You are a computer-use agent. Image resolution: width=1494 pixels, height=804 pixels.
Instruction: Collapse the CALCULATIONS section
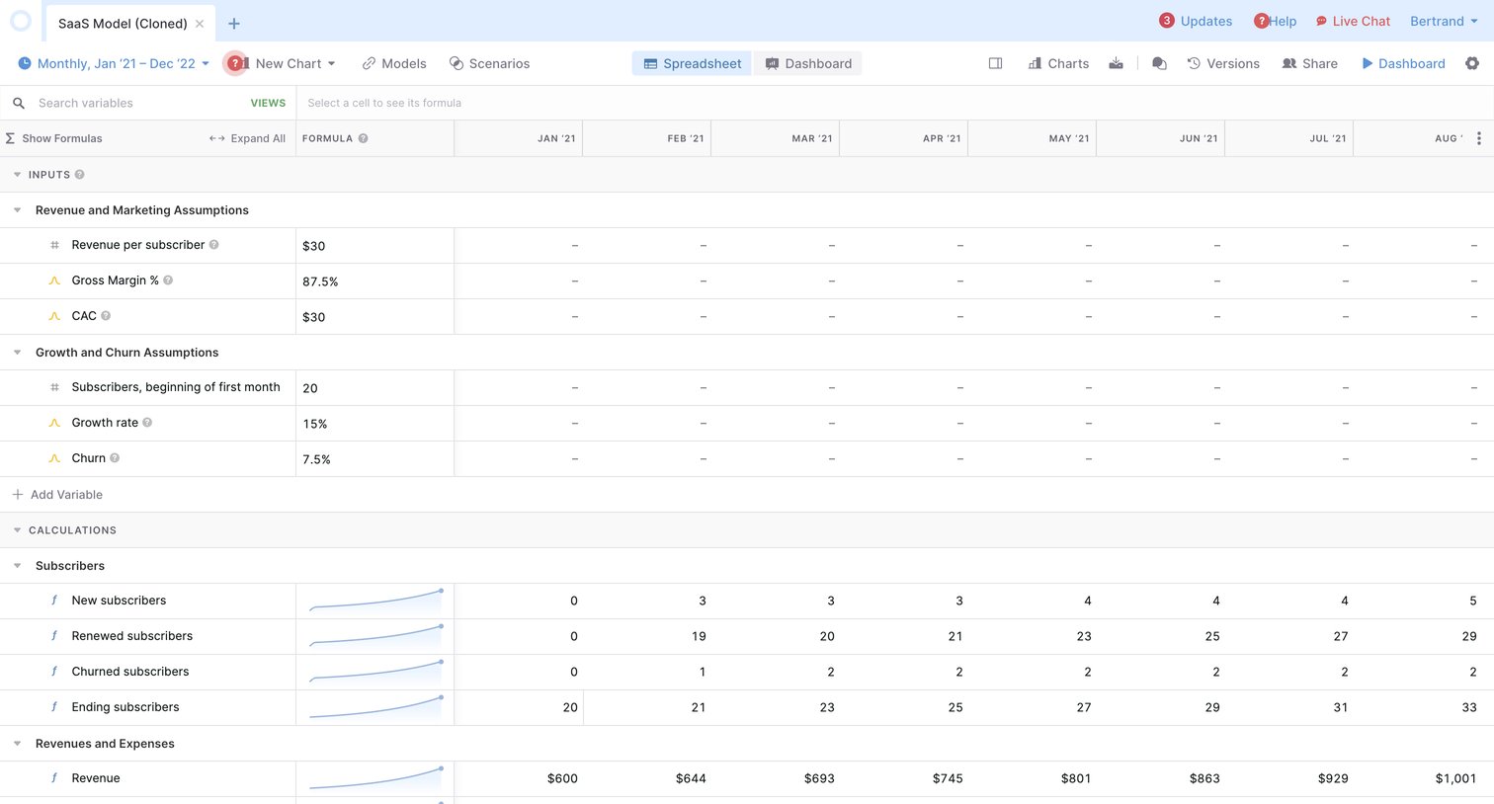pyautogui.click(x=17, y=530)
